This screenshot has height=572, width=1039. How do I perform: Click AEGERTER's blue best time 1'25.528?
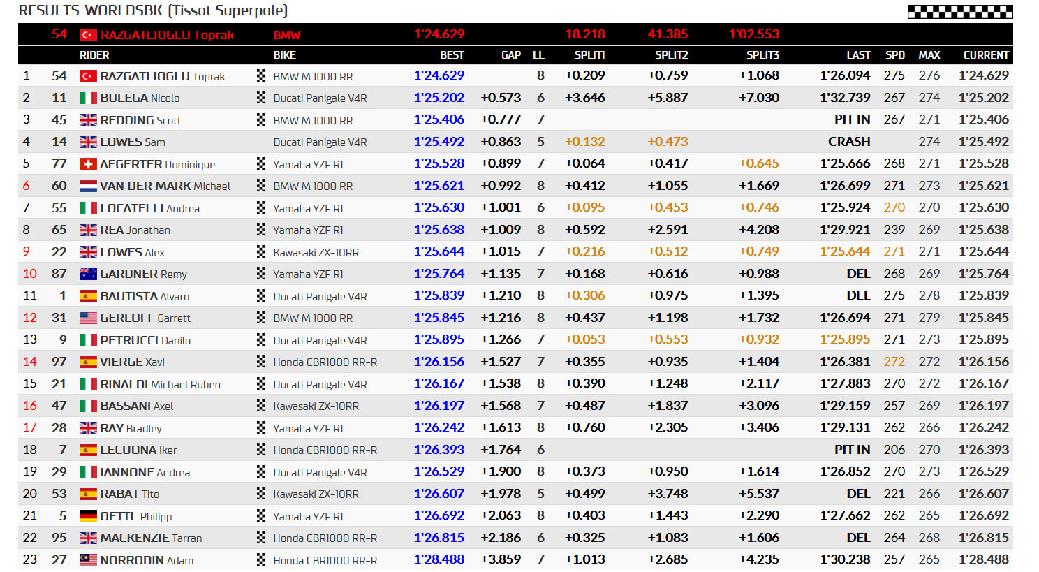tap(439, 163)
